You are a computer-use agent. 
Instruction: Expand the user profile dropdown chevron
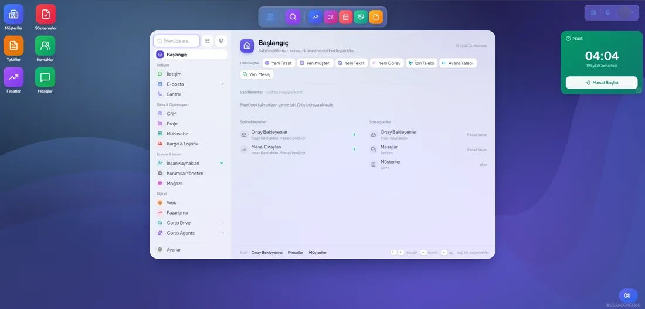(x=632, y=13)
